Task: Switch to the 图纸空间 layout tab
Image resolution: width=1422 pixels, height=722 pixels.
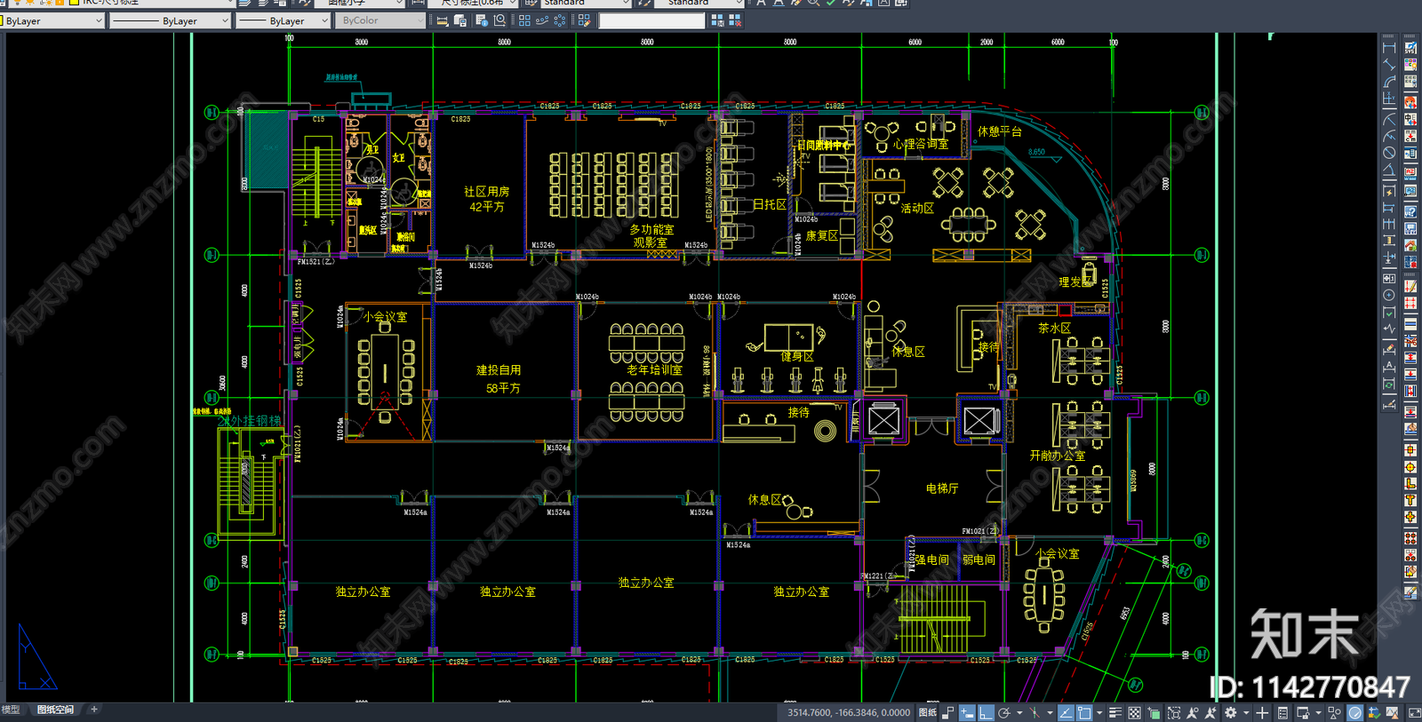Action: (x=56, y=710)
